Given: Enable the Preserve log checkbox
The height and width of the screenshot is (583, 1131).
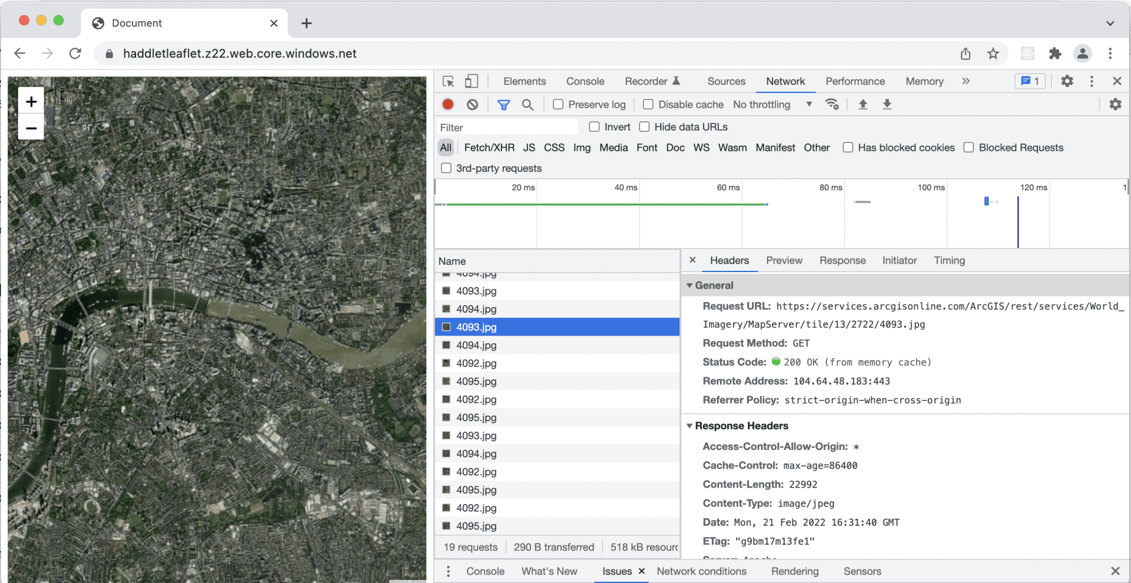Looking at the screenshot, I should point(558,105).
